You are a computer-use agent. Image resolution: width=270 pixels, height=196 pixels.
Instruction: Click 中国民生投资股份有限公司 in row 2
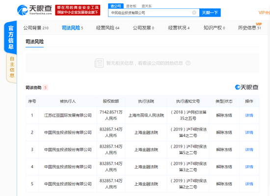point(68,133)
